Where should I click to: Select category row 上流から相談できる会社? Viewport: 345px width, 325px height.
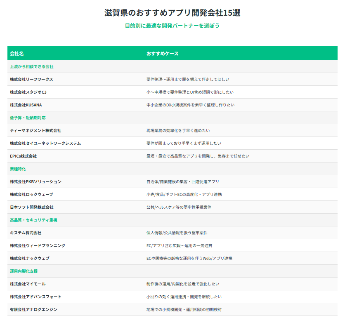(x=172, y=67)
